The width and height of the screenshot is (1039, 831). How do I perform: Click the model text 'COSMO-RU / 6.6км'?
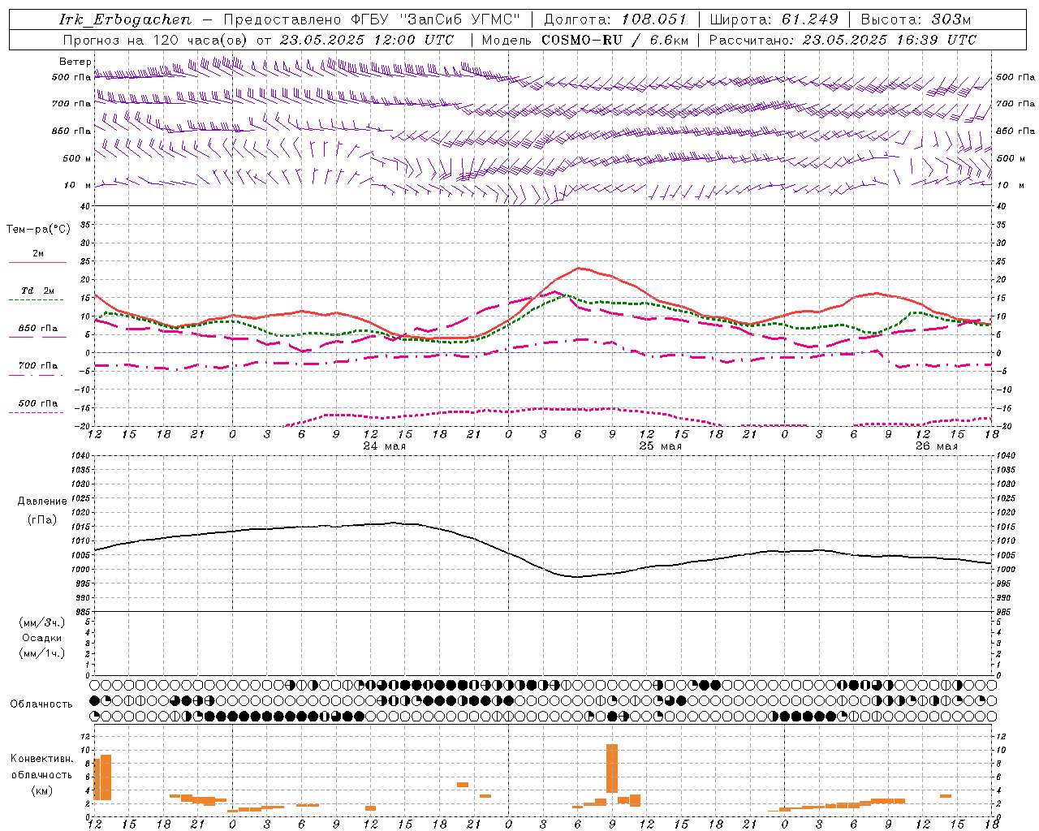[616, 40]
